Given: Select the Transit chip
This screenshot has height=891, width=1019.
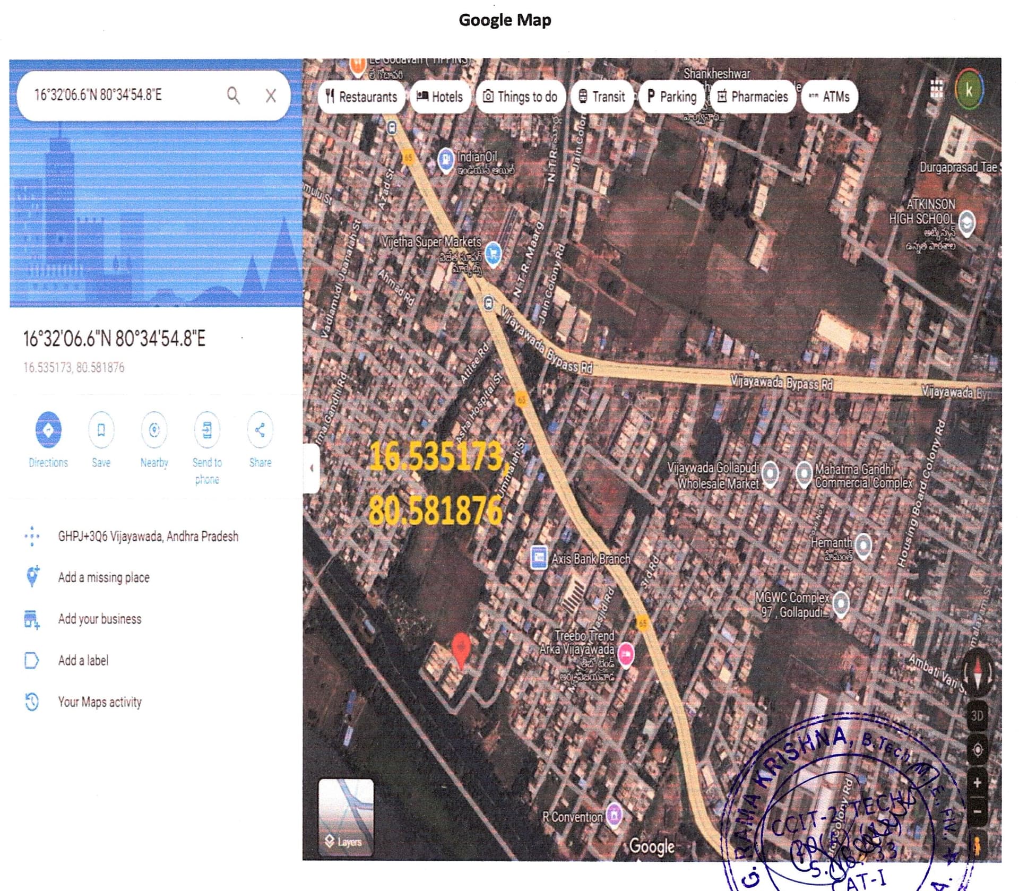Looking at the screenshot, I should (x=601, y=97).
